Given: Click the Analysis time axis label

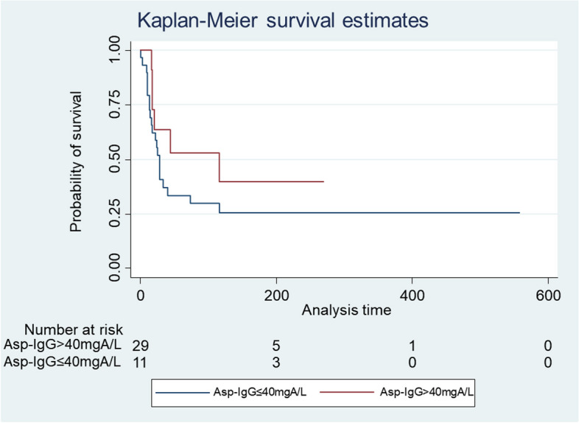Looking at the screenshot, I should (344, 310).
